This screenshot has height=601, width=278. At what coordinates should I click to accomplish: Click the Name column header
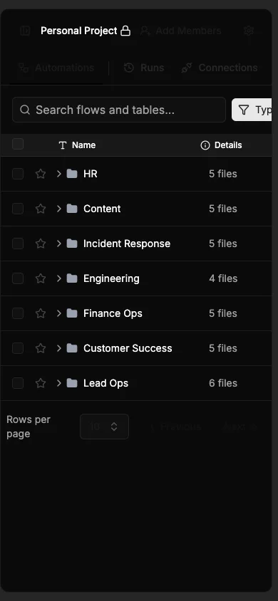(x=77, y=145)
